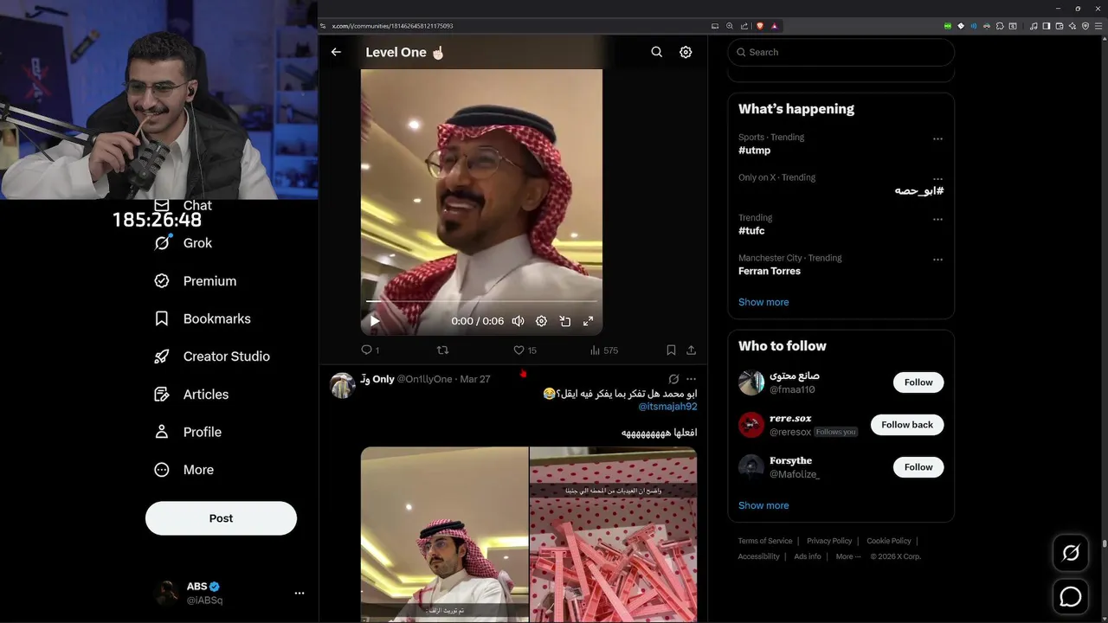Open Brave wallet icon
Viewport: 1108px width, 623px height.
pyautogui.click(x=1060, y=26)
